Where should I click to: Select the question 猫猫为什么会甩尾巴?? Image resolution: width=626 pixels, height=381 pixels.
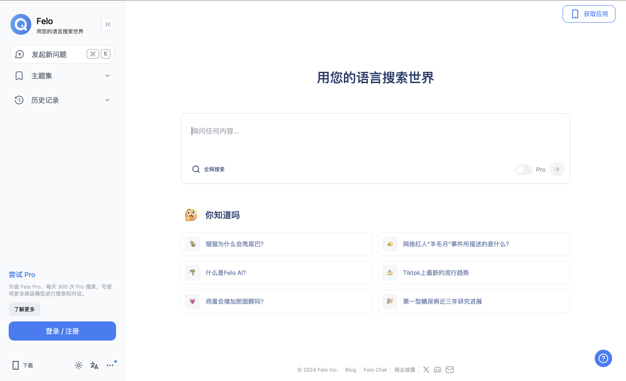(277, 244)
